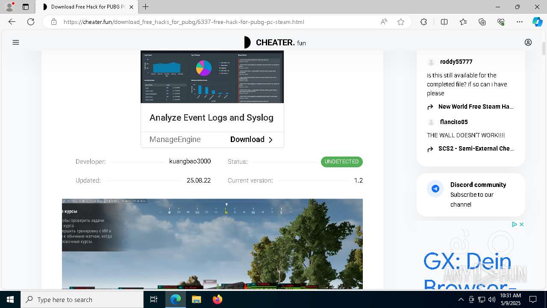
Task: Click flancito05 comment THE WALL DOESN'T WORK
Action: click(x=466, y=135)
